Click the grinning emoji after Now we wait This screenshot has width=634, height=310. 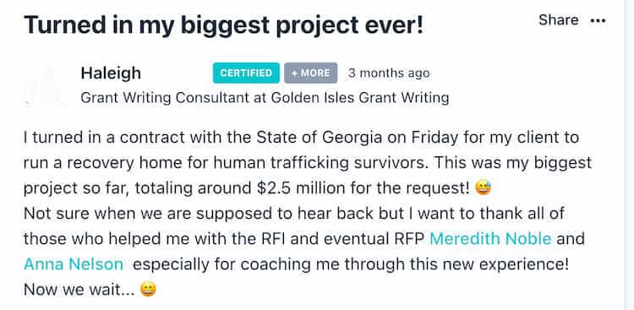pyautogui.click(x=148, y=289)
